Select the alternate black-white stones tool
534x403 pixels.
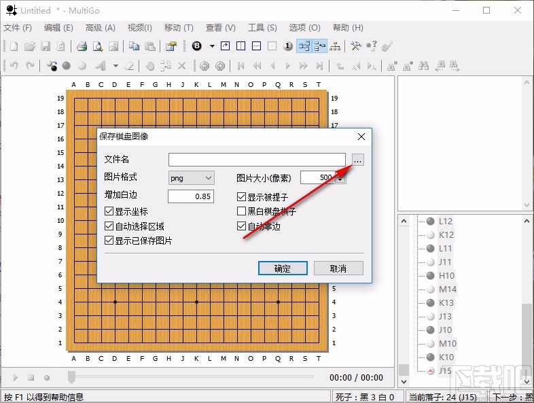(52, 65)
